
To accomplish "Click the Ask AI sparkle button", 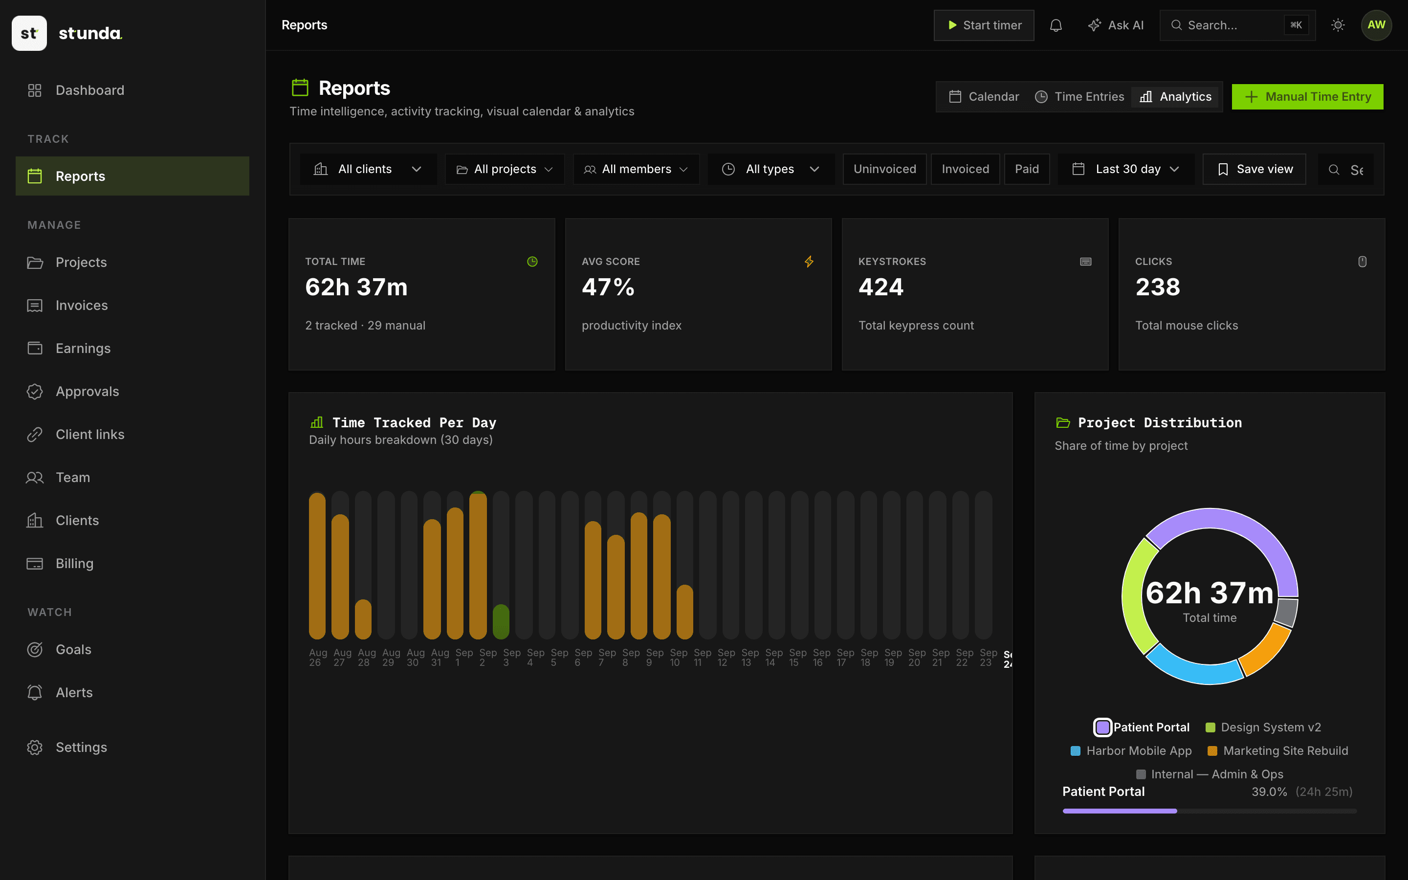I will tap(1115, 25).
